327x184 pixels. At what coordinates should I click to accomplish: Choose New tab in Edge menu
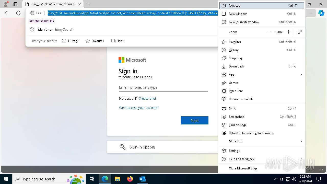[x=262, y=6]
